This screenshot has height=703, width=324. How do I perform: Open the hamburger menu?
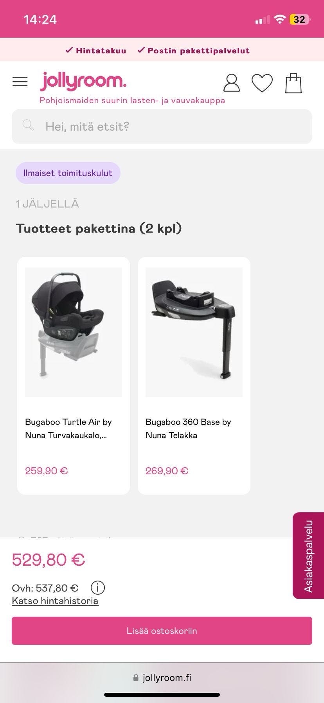20,82
